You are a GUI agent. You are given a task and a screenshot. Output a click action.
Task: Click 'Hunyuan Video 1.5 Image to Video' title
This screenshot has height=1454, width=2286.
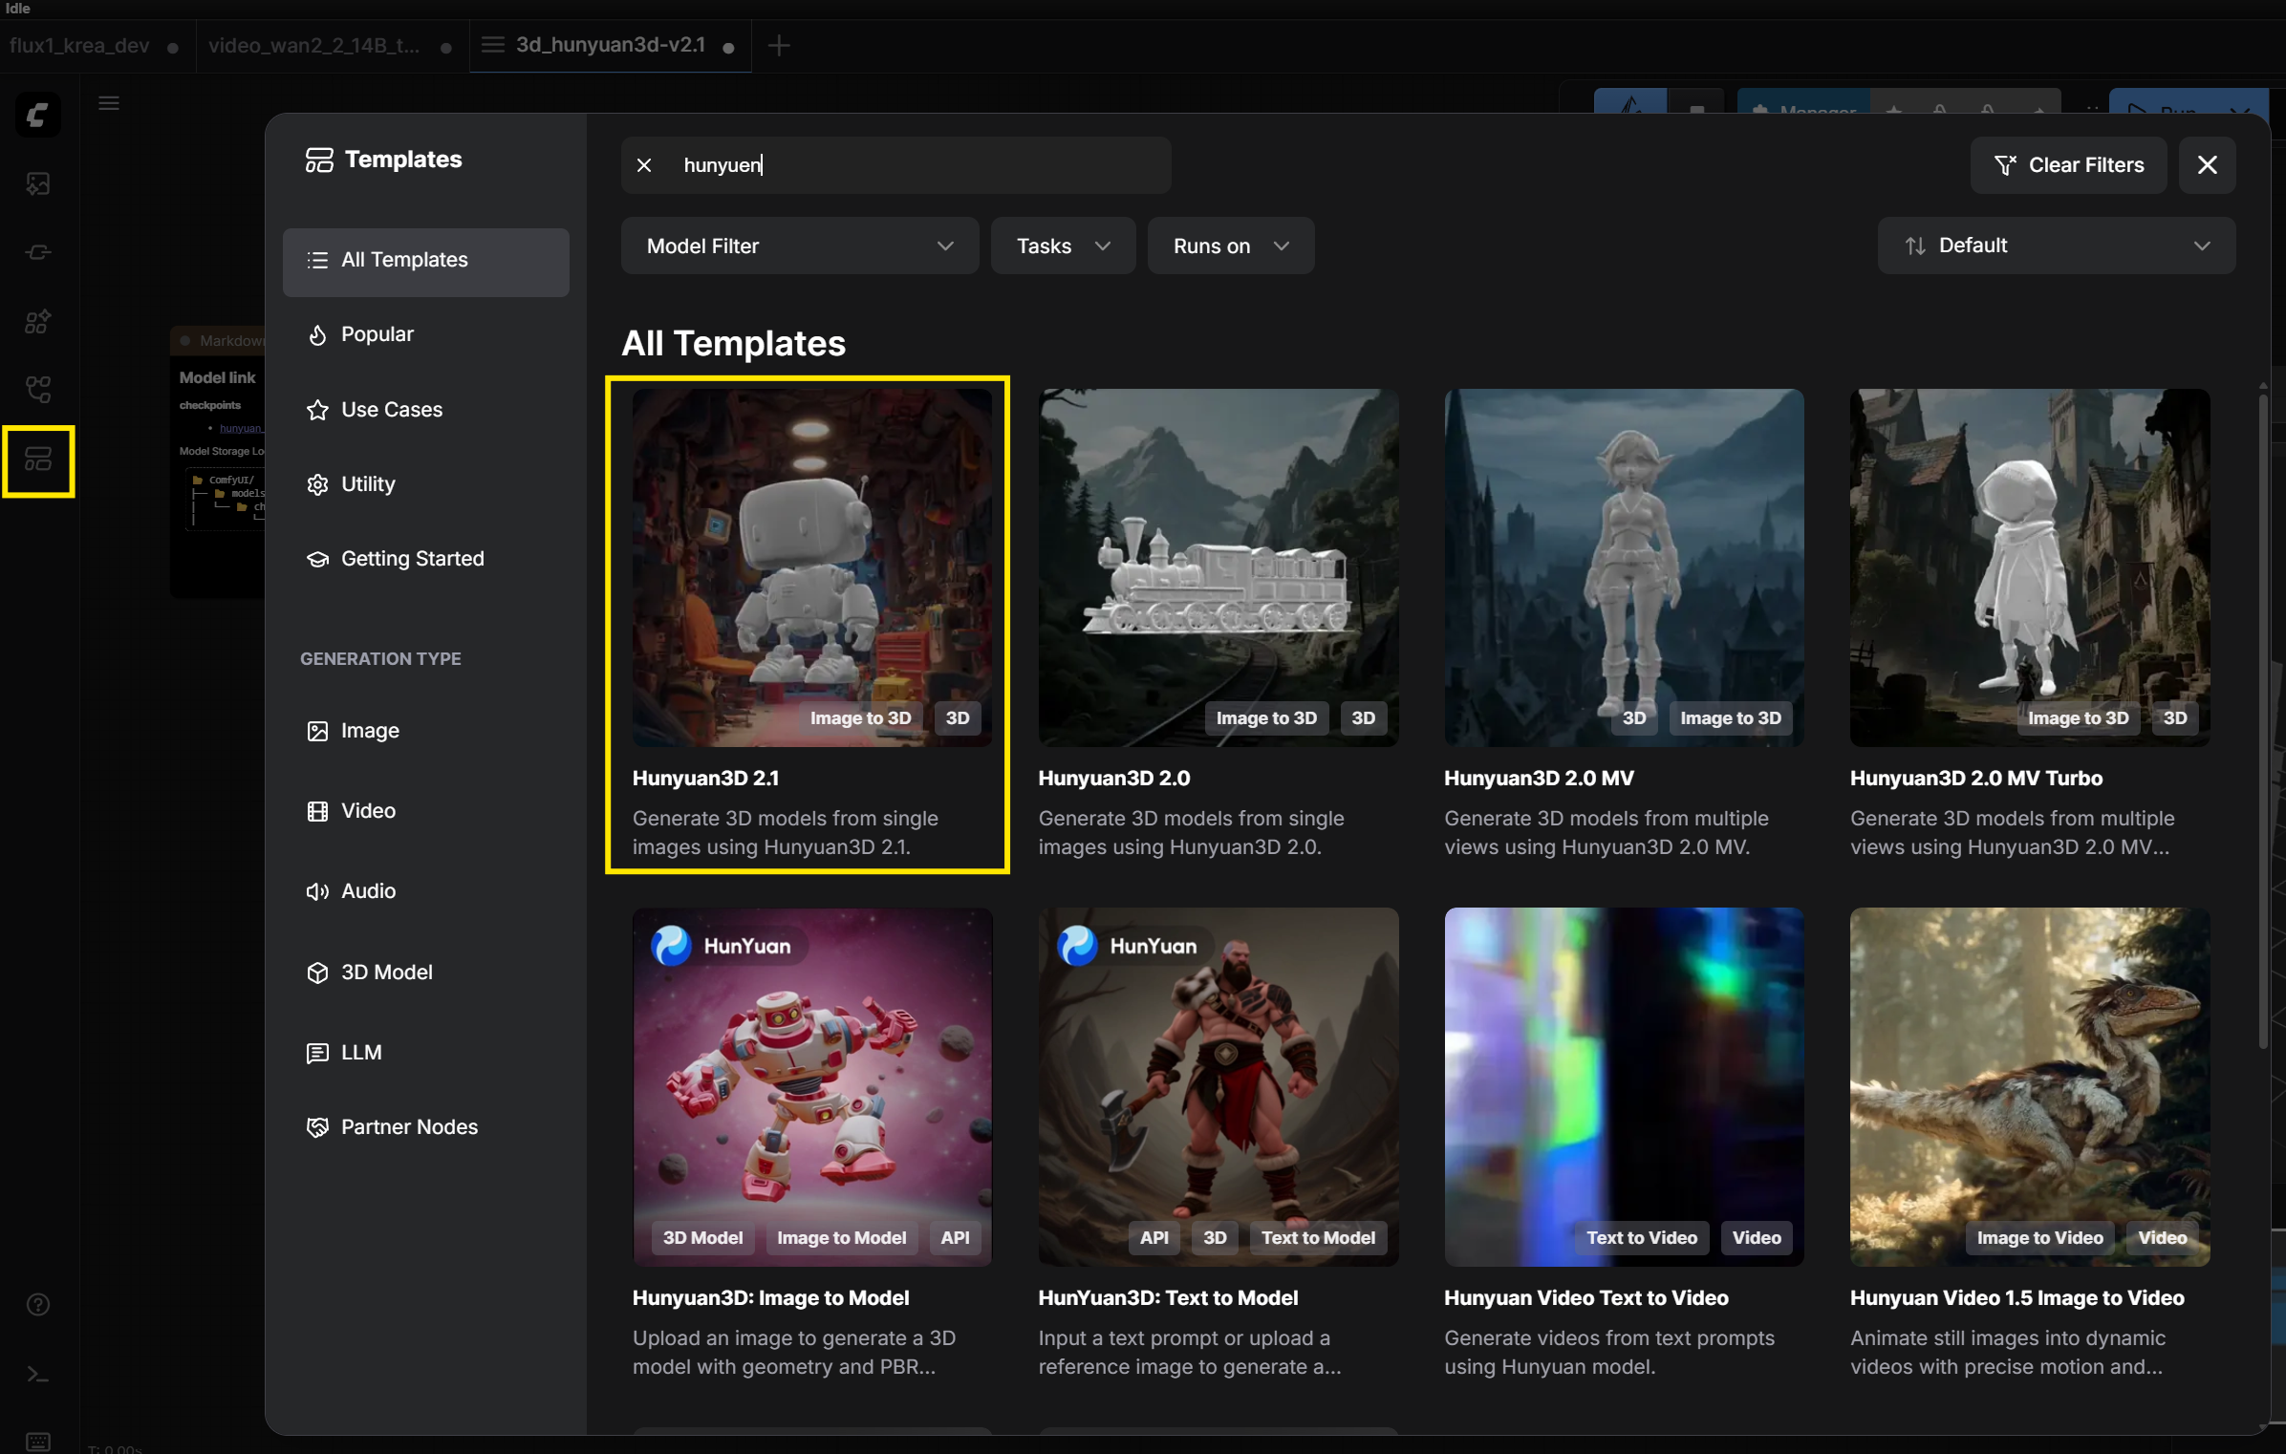point(2017,1298)
